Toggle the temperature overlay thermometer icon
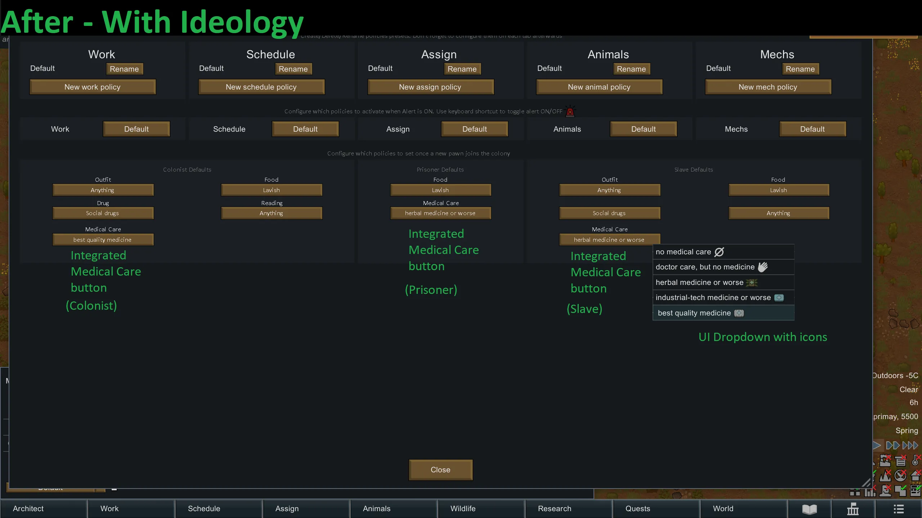This screenshot has height=518, width=922. pos(916,460)
